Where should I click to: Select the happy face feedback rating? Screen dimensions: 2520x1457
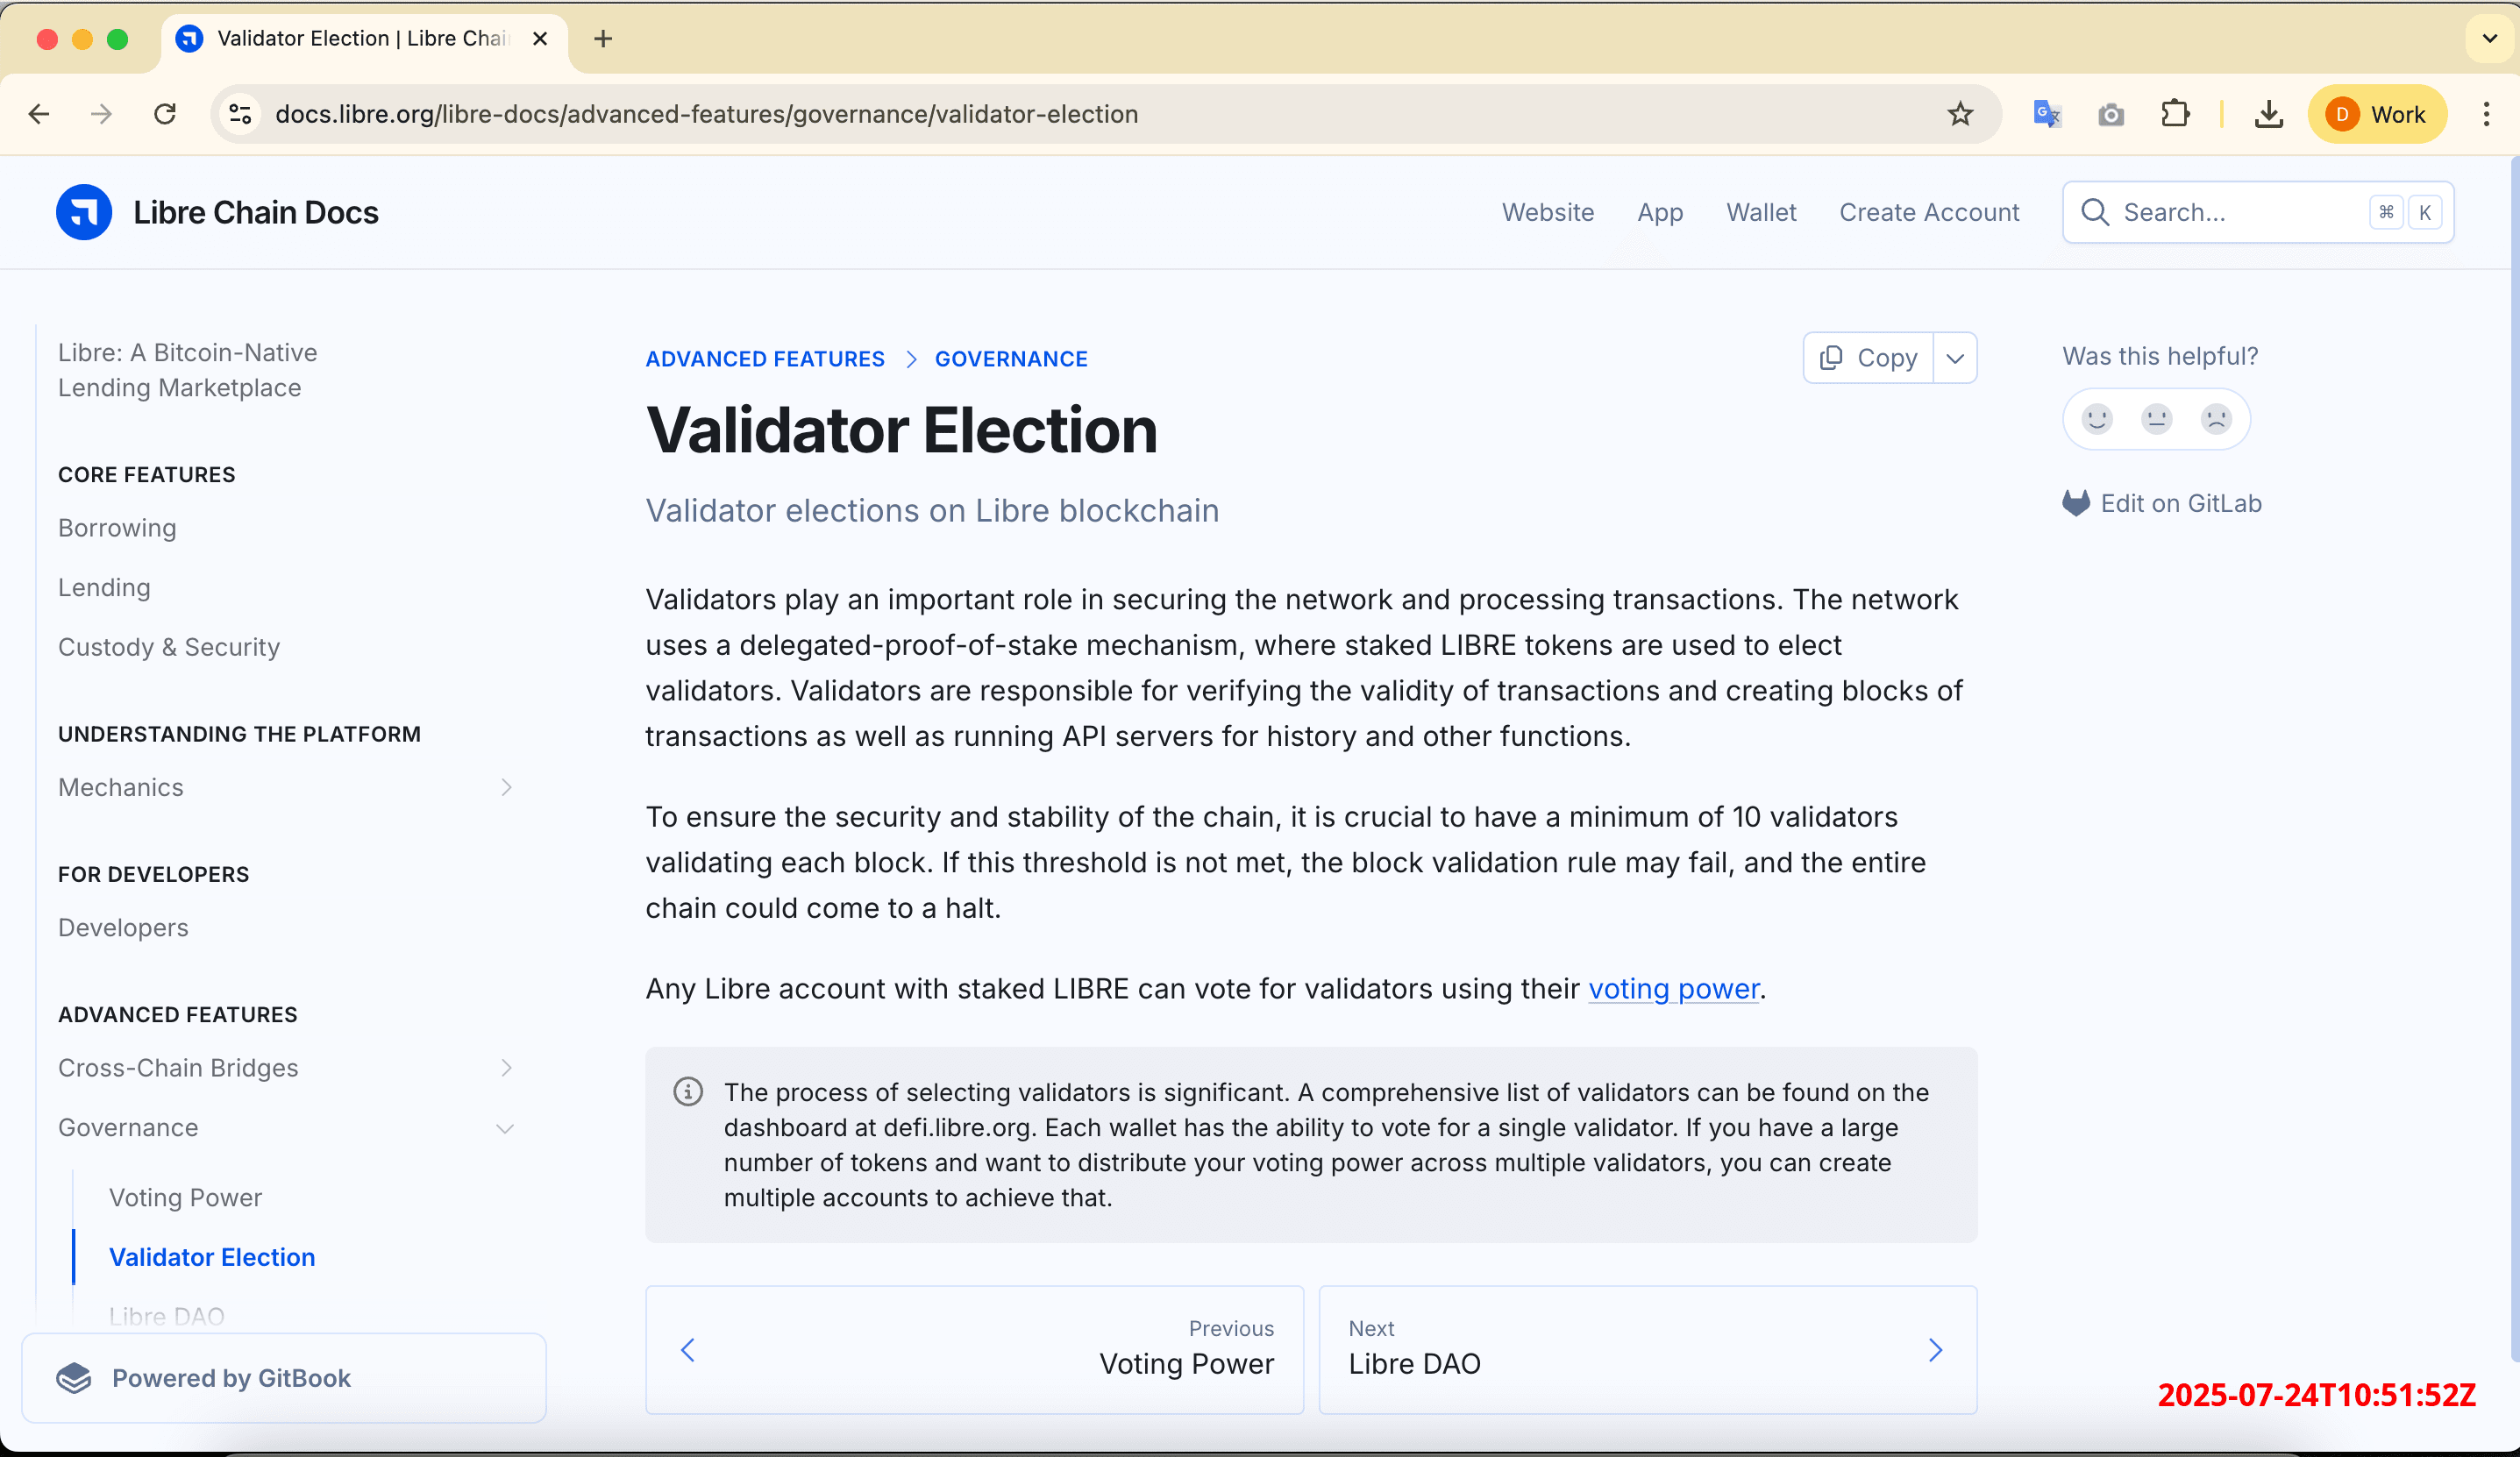2096,419
